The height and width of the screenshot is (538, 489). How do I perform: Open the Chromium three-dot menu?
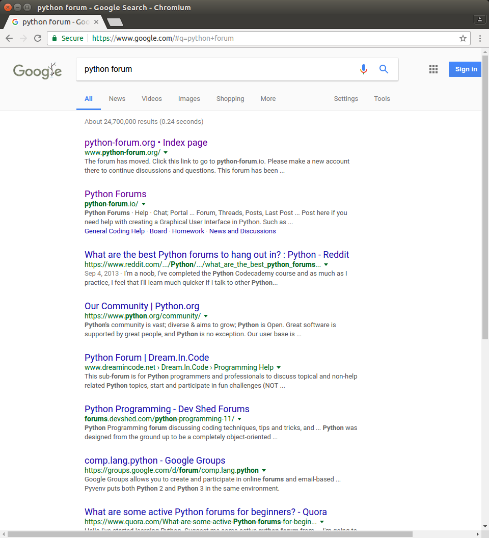point(480,38)
